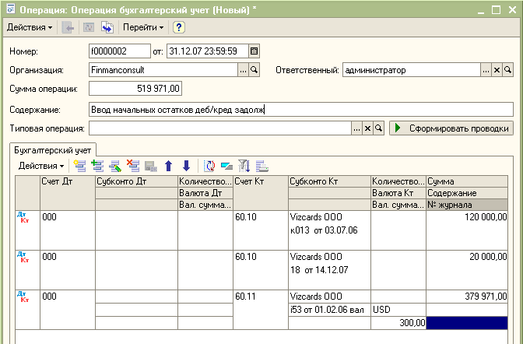The width and height of the screenshot is (523, 344).
Task: Click the Сформировать проводки button
Action: pyautogui.click(x=451, y=128)
